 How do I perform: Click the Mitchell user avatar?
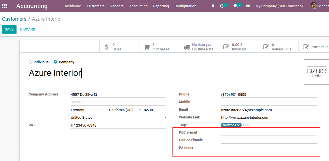pyautogui.click(x=314, y=6)
